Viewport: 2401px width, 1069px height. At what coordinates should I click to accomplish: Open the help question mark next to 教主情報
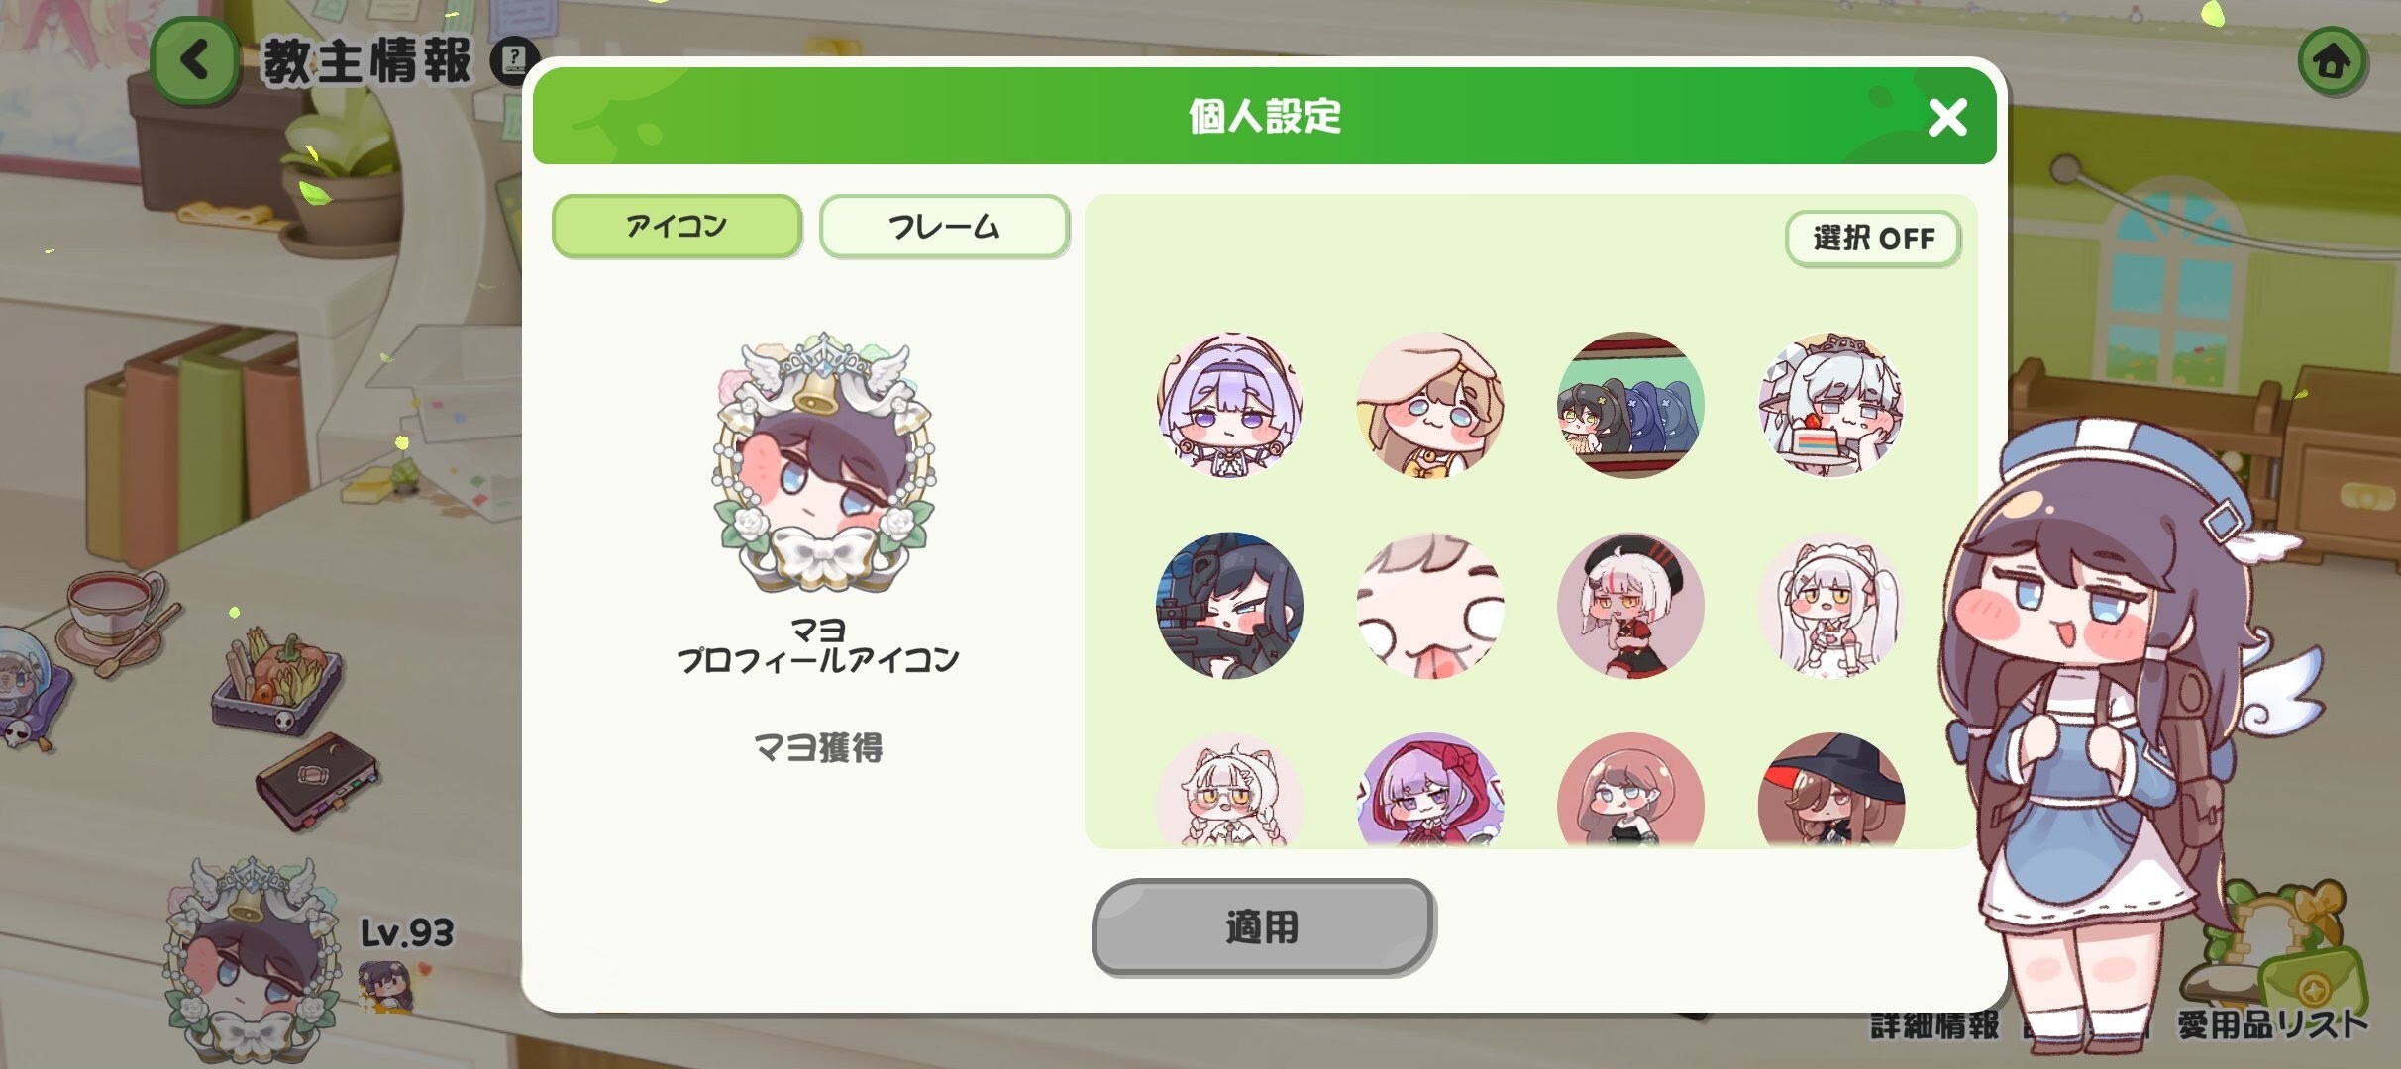(515, 61)
